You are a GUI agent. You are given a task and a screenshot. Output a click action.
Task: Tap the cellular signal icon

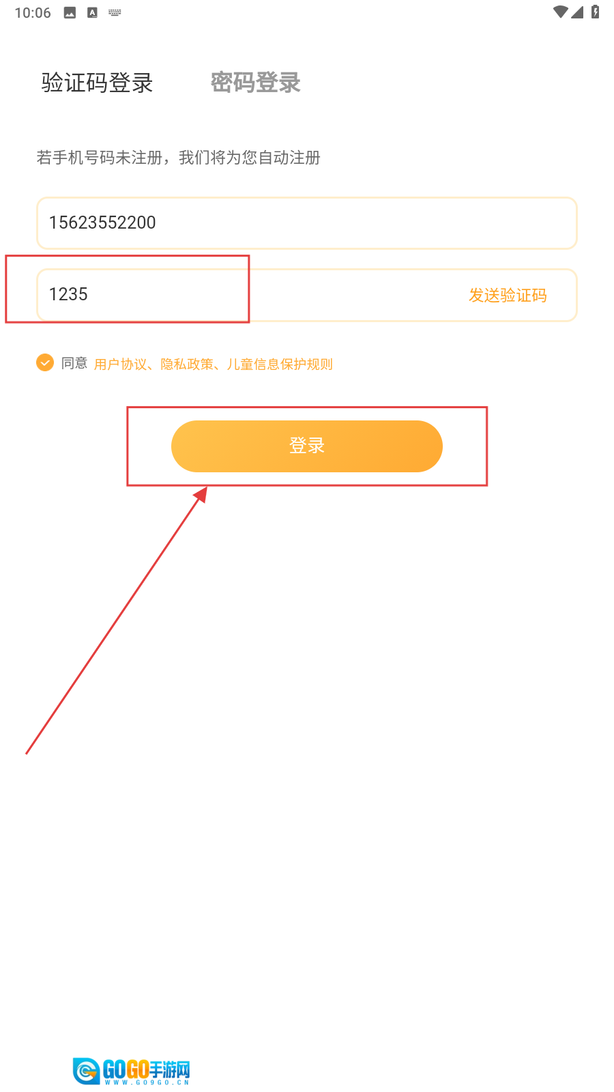tap(577, 12)
